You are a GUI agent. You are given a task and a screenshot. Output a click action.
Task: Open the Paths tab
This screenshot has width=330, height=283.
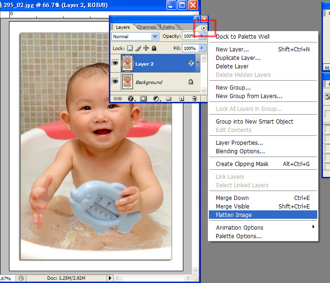click(169, 27)
